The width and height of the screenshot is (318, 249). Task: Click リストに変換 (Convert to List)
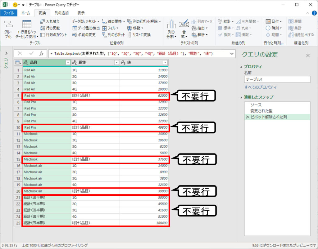139,35
